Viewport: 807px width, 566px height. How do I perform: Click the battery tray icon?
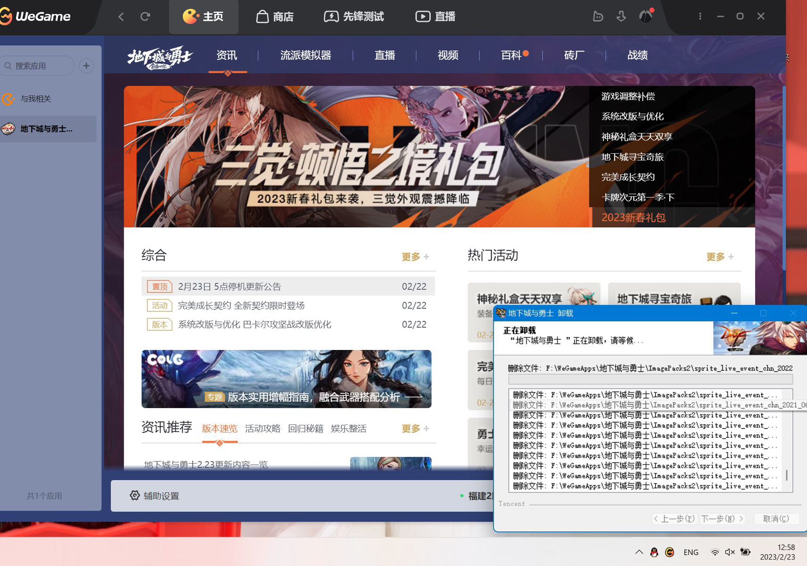[x=746, y=552]
